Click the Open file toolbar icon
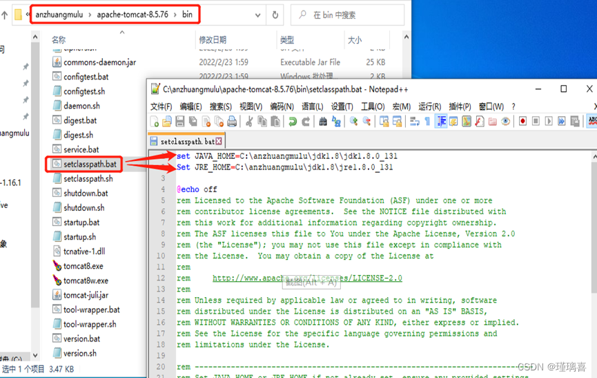The image size is (597, 378). click(x=167, y=122)
